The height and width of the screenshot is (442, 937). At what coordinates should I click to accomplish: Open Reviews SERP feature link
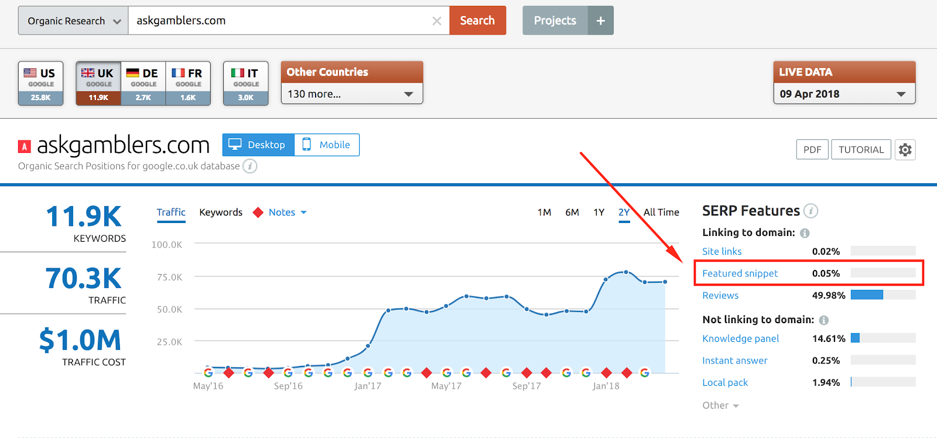pyautogui.click(x=720, y=296)
